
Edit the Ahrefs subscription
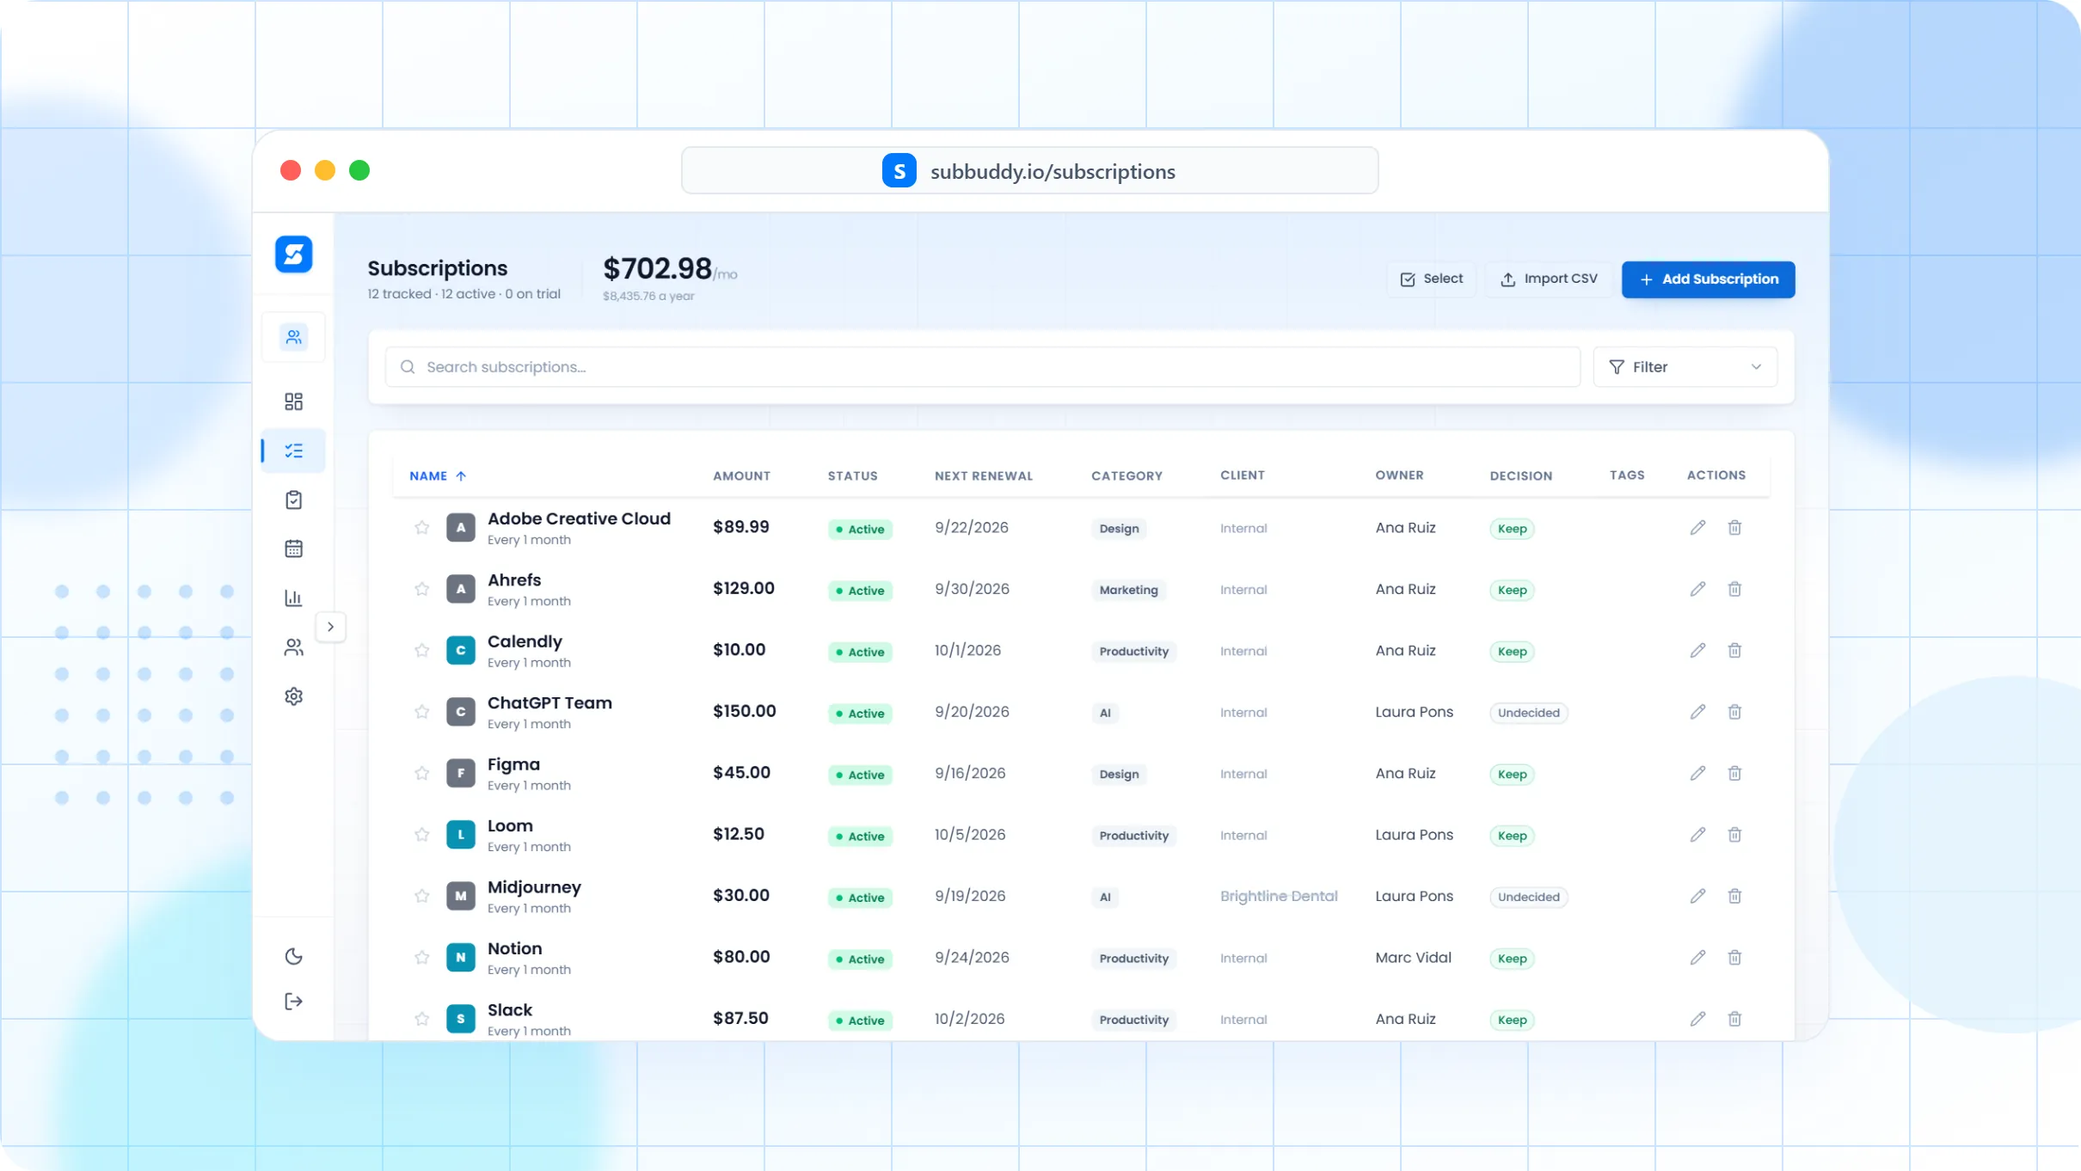1697,589
